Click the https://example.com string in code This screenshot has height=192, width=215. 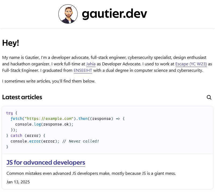tap(49, 119)
